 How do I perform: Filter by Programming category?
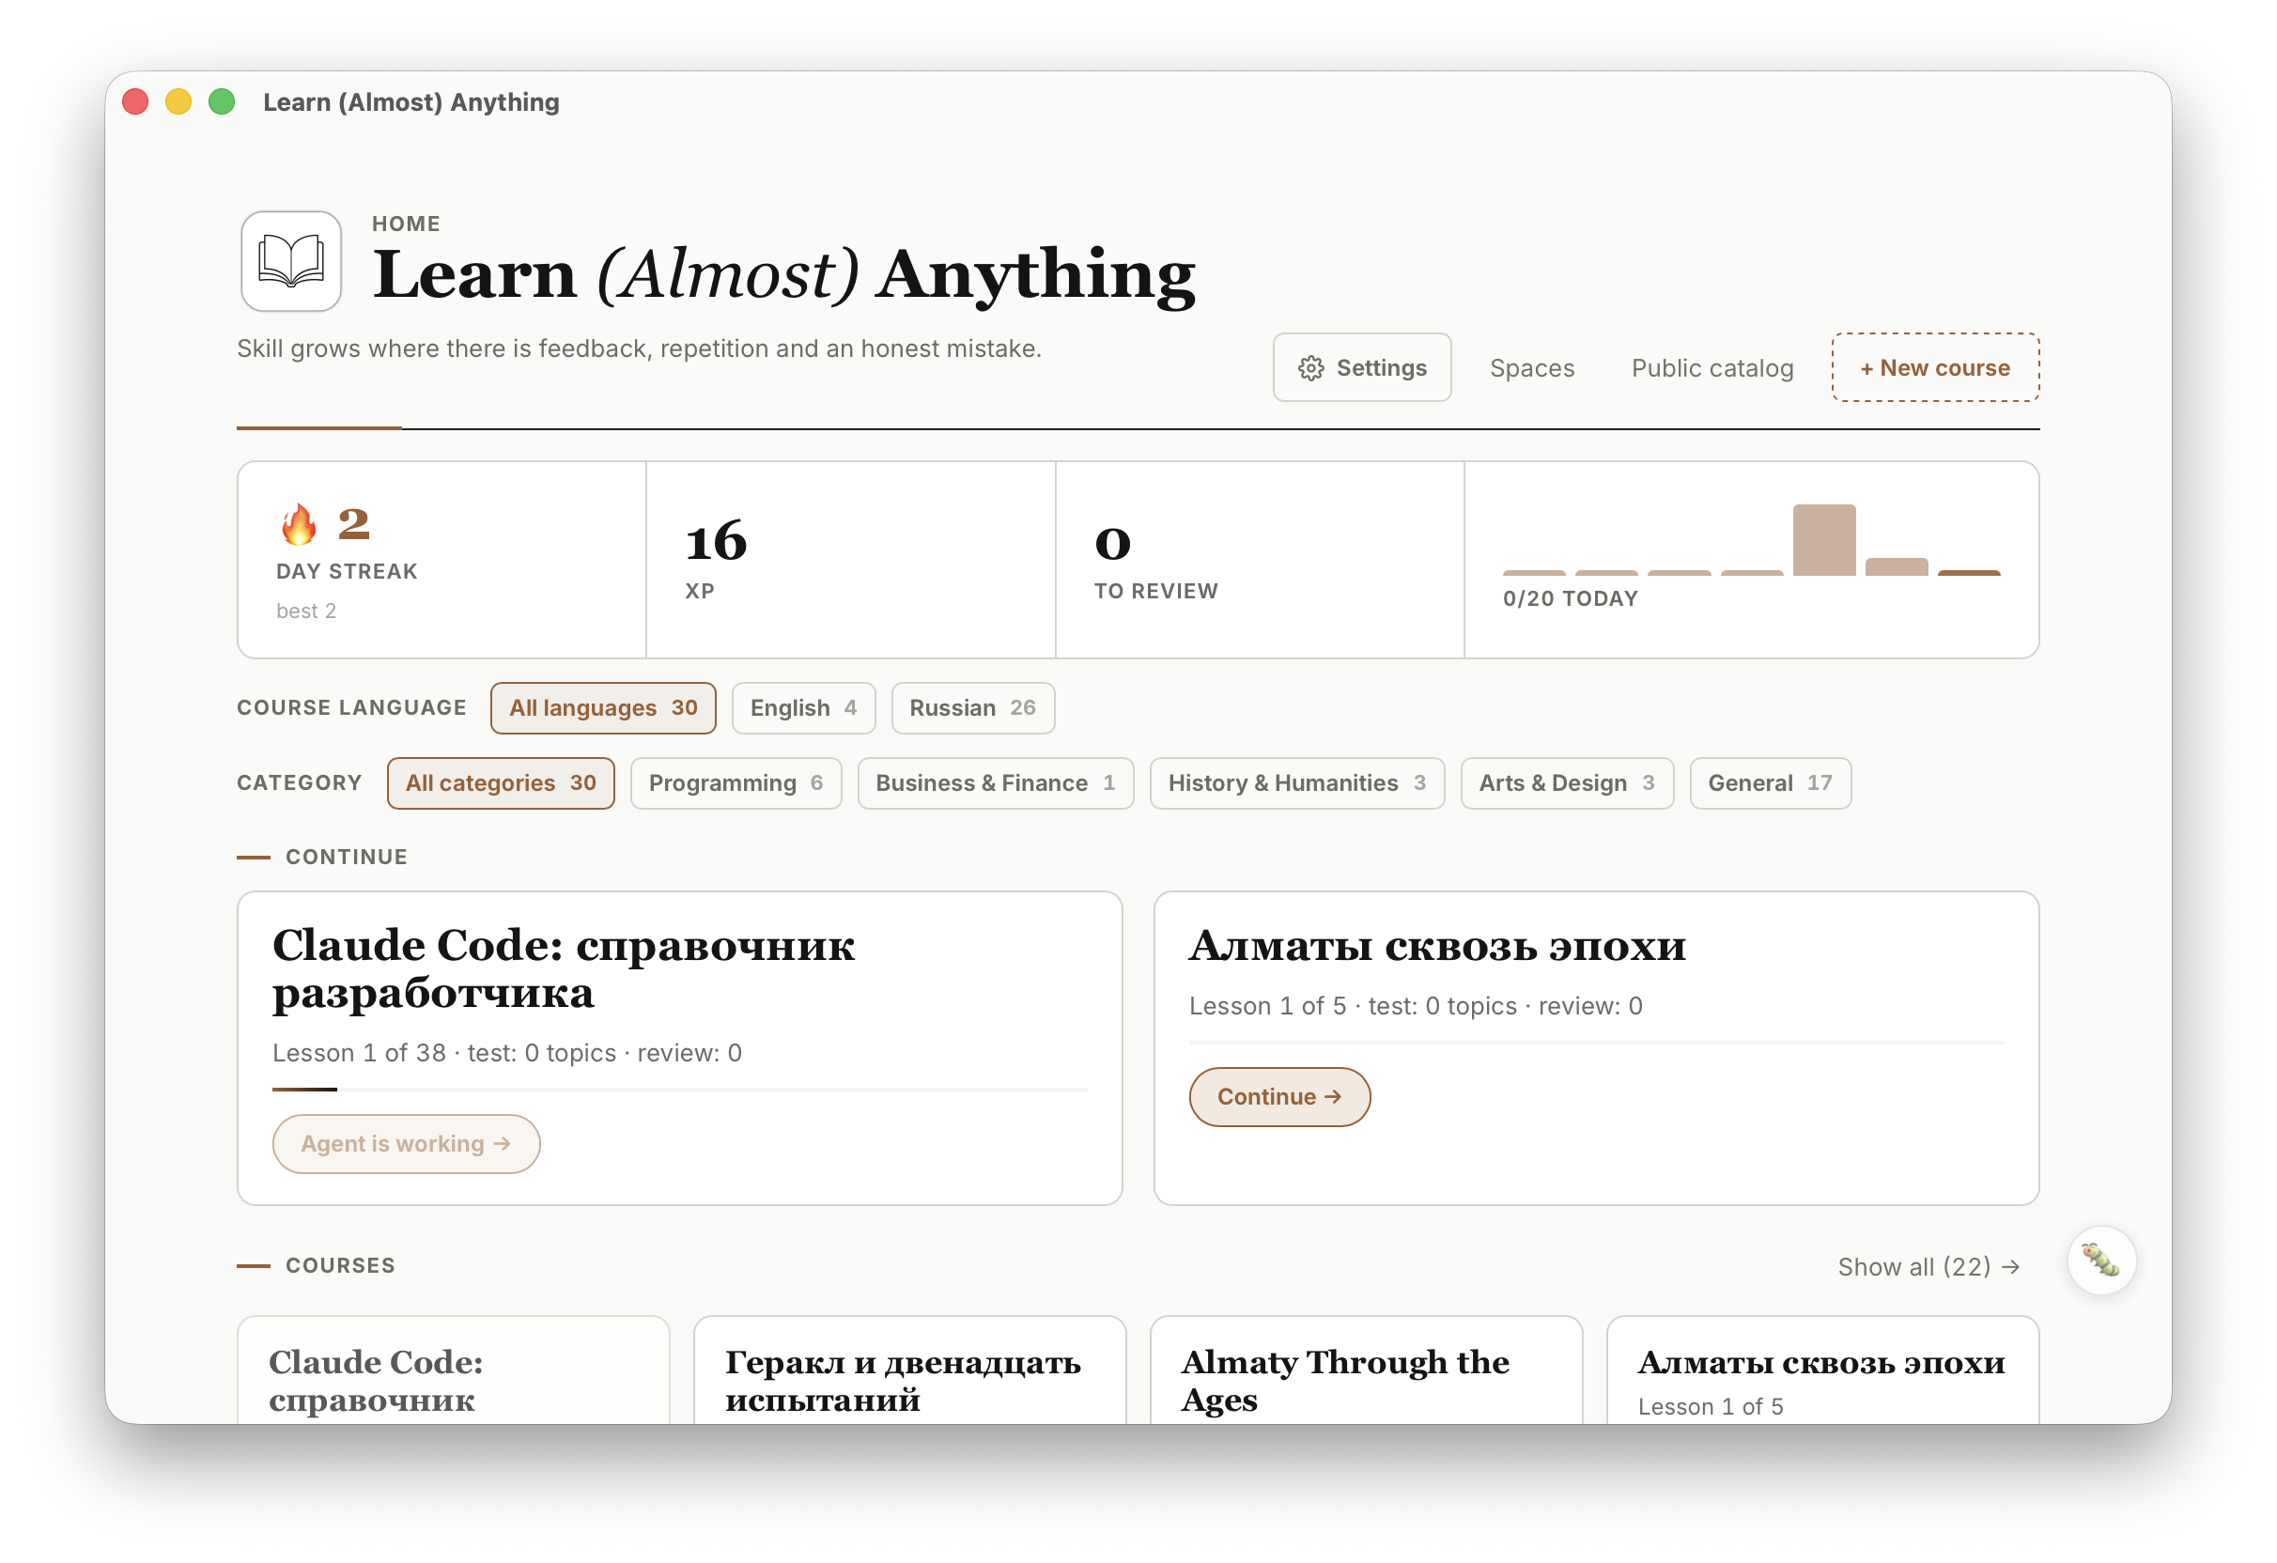(736, 783)
